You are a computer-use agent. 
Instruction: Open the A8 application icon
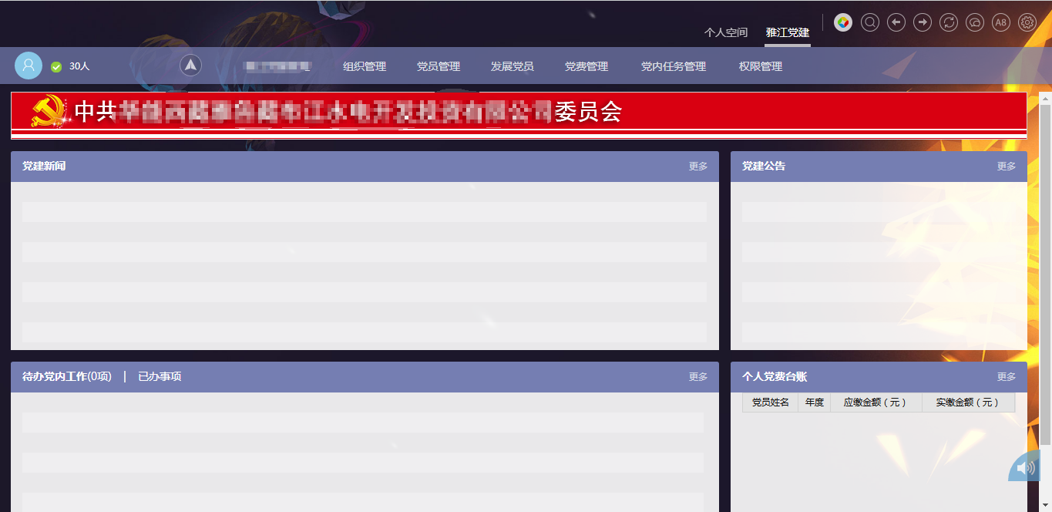[x=1000, y=22]
